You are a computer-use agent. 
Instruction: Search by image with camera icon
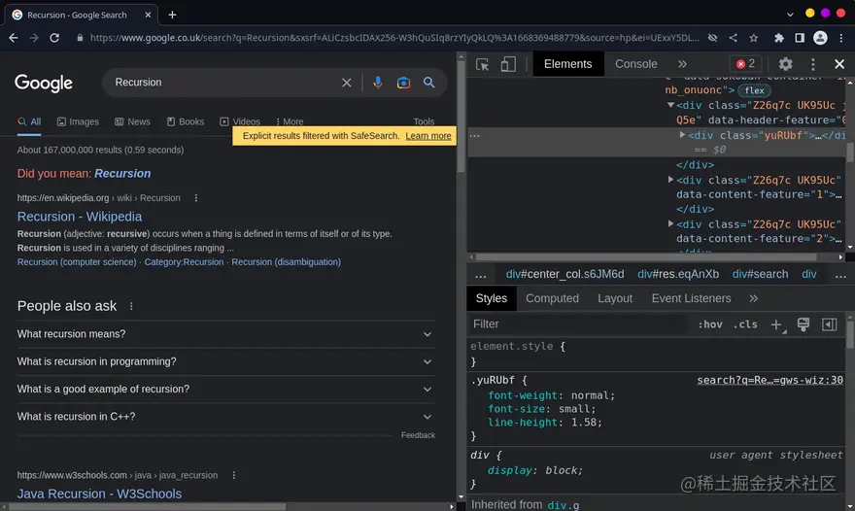click(x=403, y=83)
